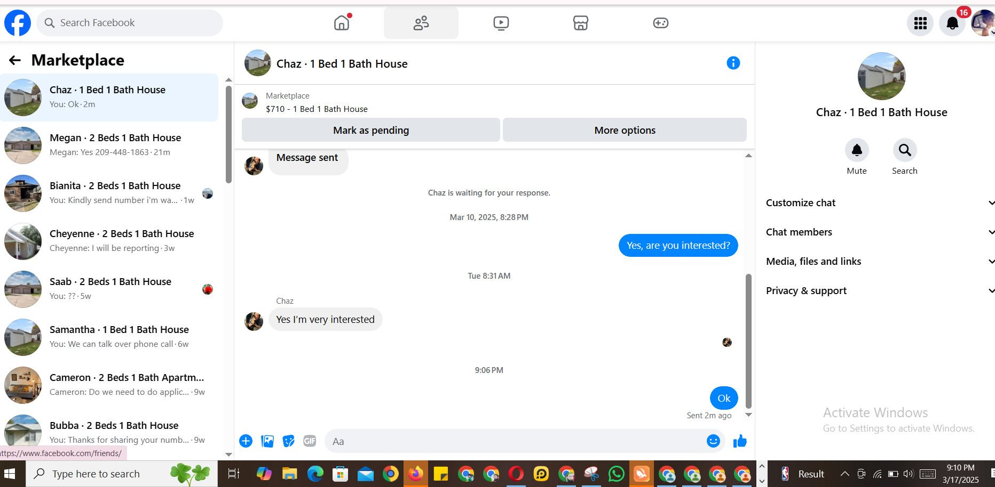
Task: Expand the Chat members section
Action: click(x=880, y=232)
